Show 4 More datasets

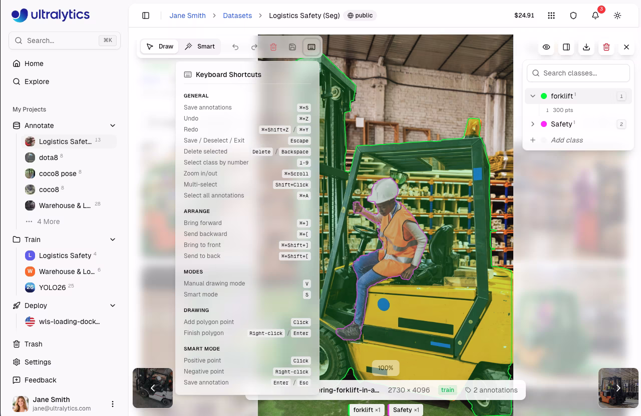point(48,221)
